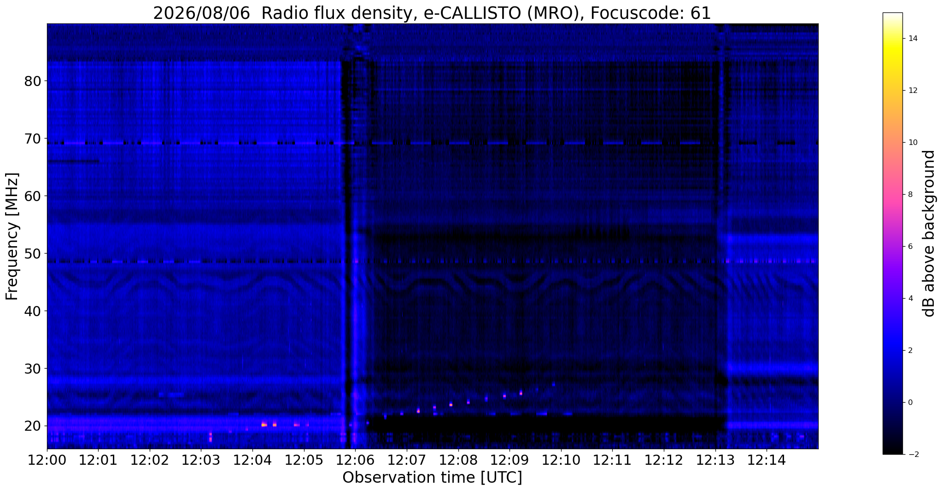Image resolution: width=943 pixels, height=491 pixels.
Task: Click the Observation time [UTC] axis label
Action: (432, 478)
